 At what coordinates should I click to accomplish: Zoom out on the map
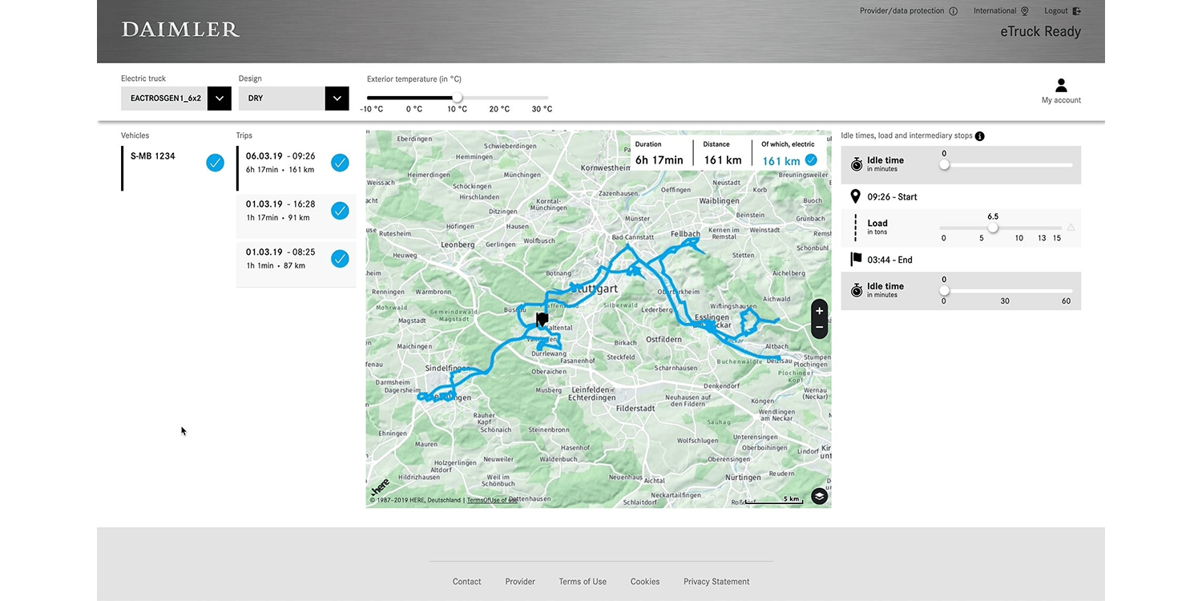pos(819,328)
